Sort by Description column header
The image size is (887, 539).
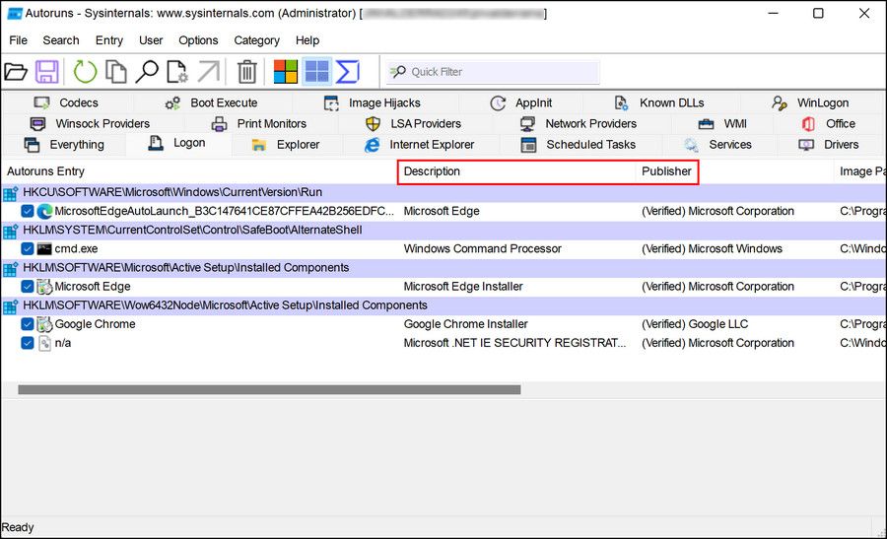click(x=516, y=171)
